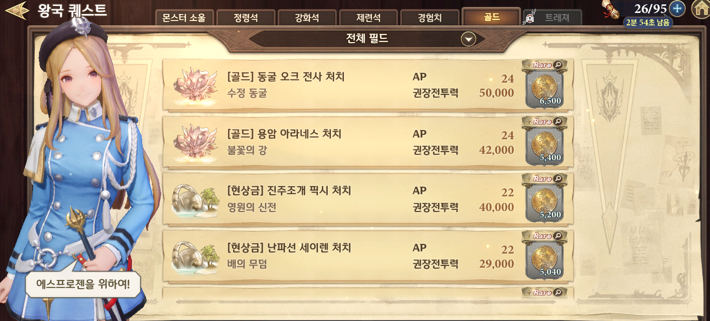The width and height of the screenshot is (710, 321).
Task: Select the 용암 아라네스 처치 quest
Action: tap(368, 142)
